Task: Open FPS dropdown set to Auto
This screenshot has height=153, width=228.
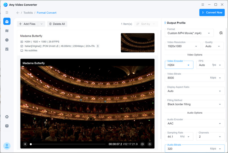Action: pyautogui.click(x=210, y=65)
